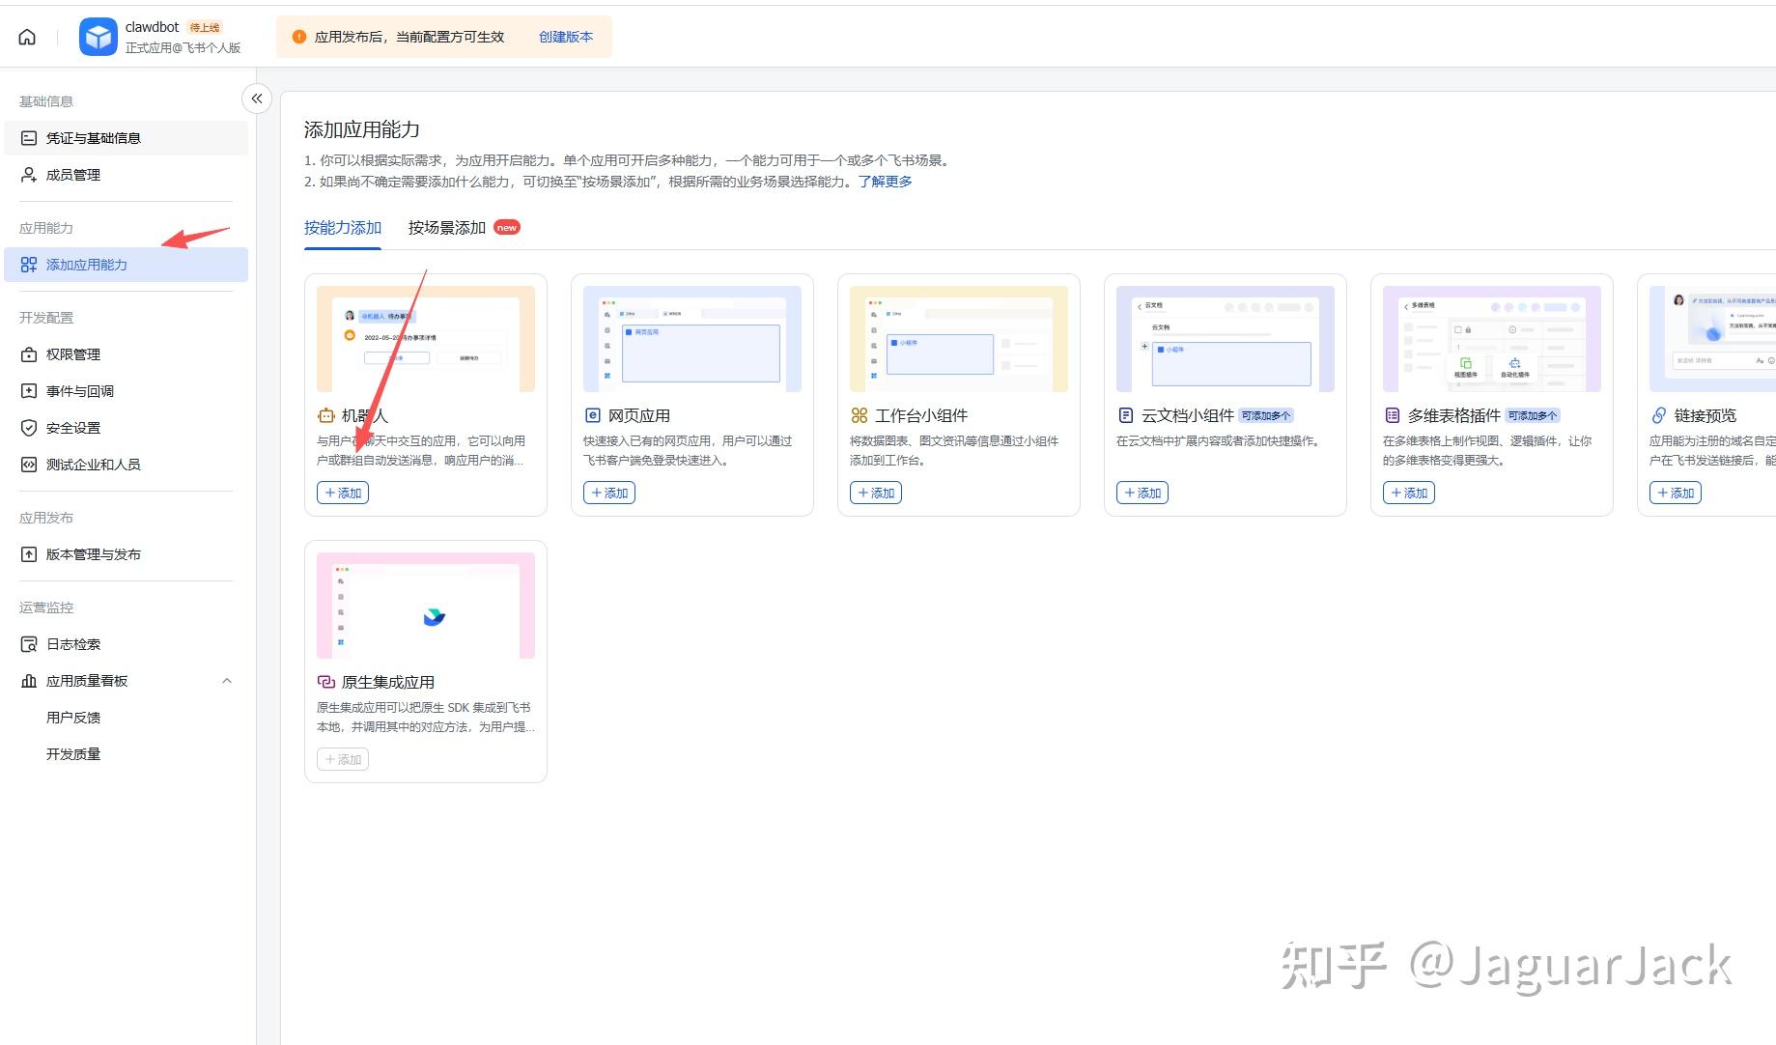Open 事件与回调 settings
This screenshot has width=1776, height=1045.
tap(126, 391)
